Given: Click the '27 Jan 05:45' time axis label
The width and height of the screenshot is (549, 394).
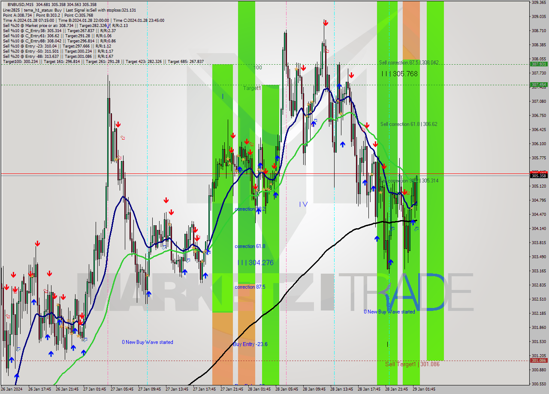Looking at the screenshot, I should [122, 389].
